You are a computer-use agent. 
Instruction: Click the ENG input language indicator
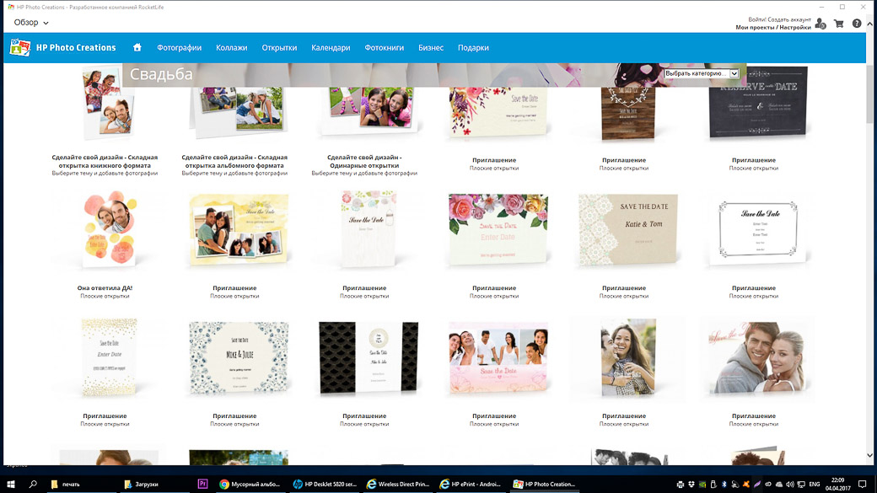pyautogui.click(x=815, y=485)
